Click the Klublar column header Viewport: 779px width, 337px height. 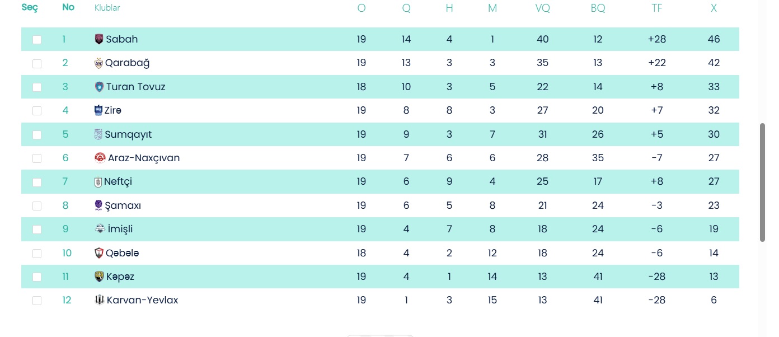[x=107, y=8]
